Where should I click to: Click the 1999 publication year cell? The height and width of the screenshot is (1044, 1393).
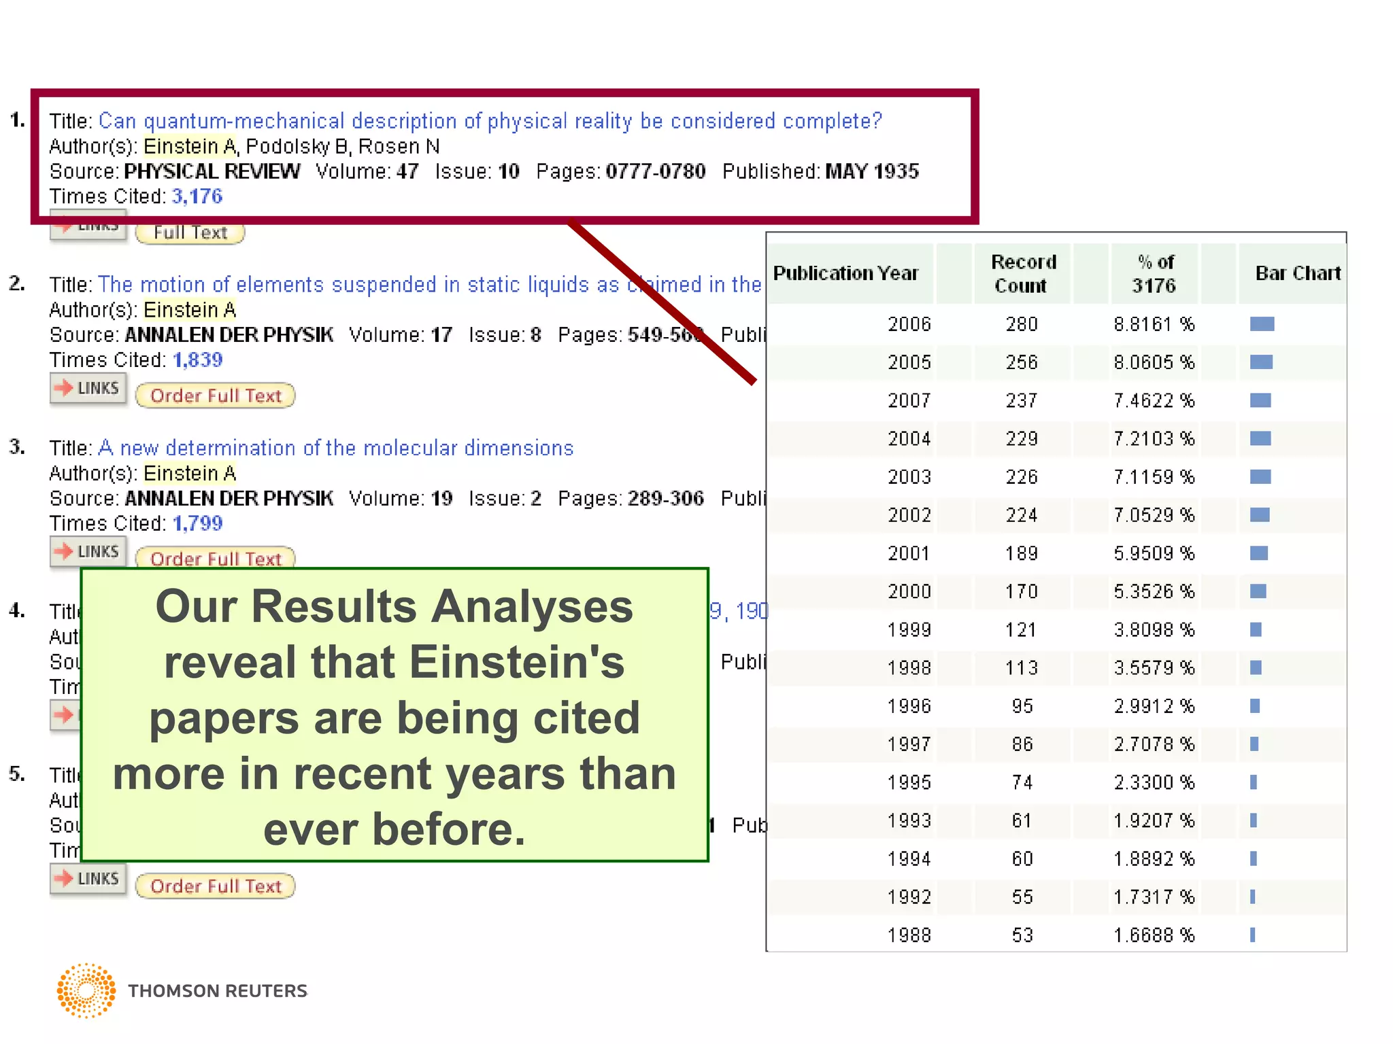(909, 630)
